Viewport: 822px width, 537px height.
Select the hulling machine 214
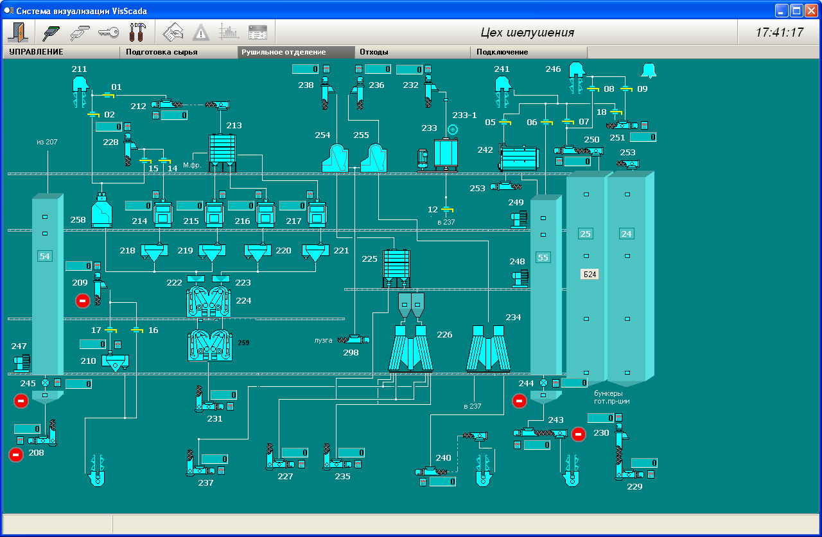point(164,215)
